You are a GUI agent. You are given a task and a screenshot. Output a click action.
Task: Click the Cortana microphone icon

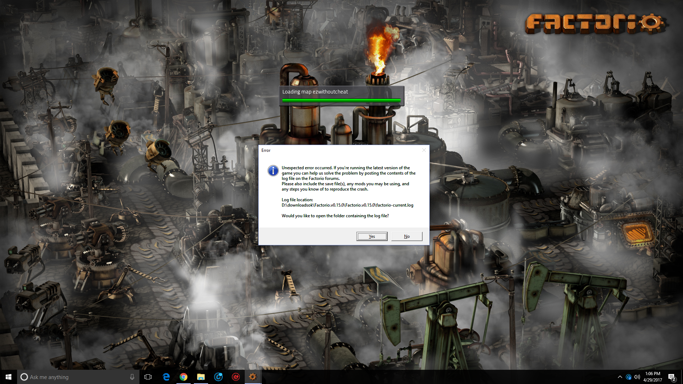coord(132,377)
